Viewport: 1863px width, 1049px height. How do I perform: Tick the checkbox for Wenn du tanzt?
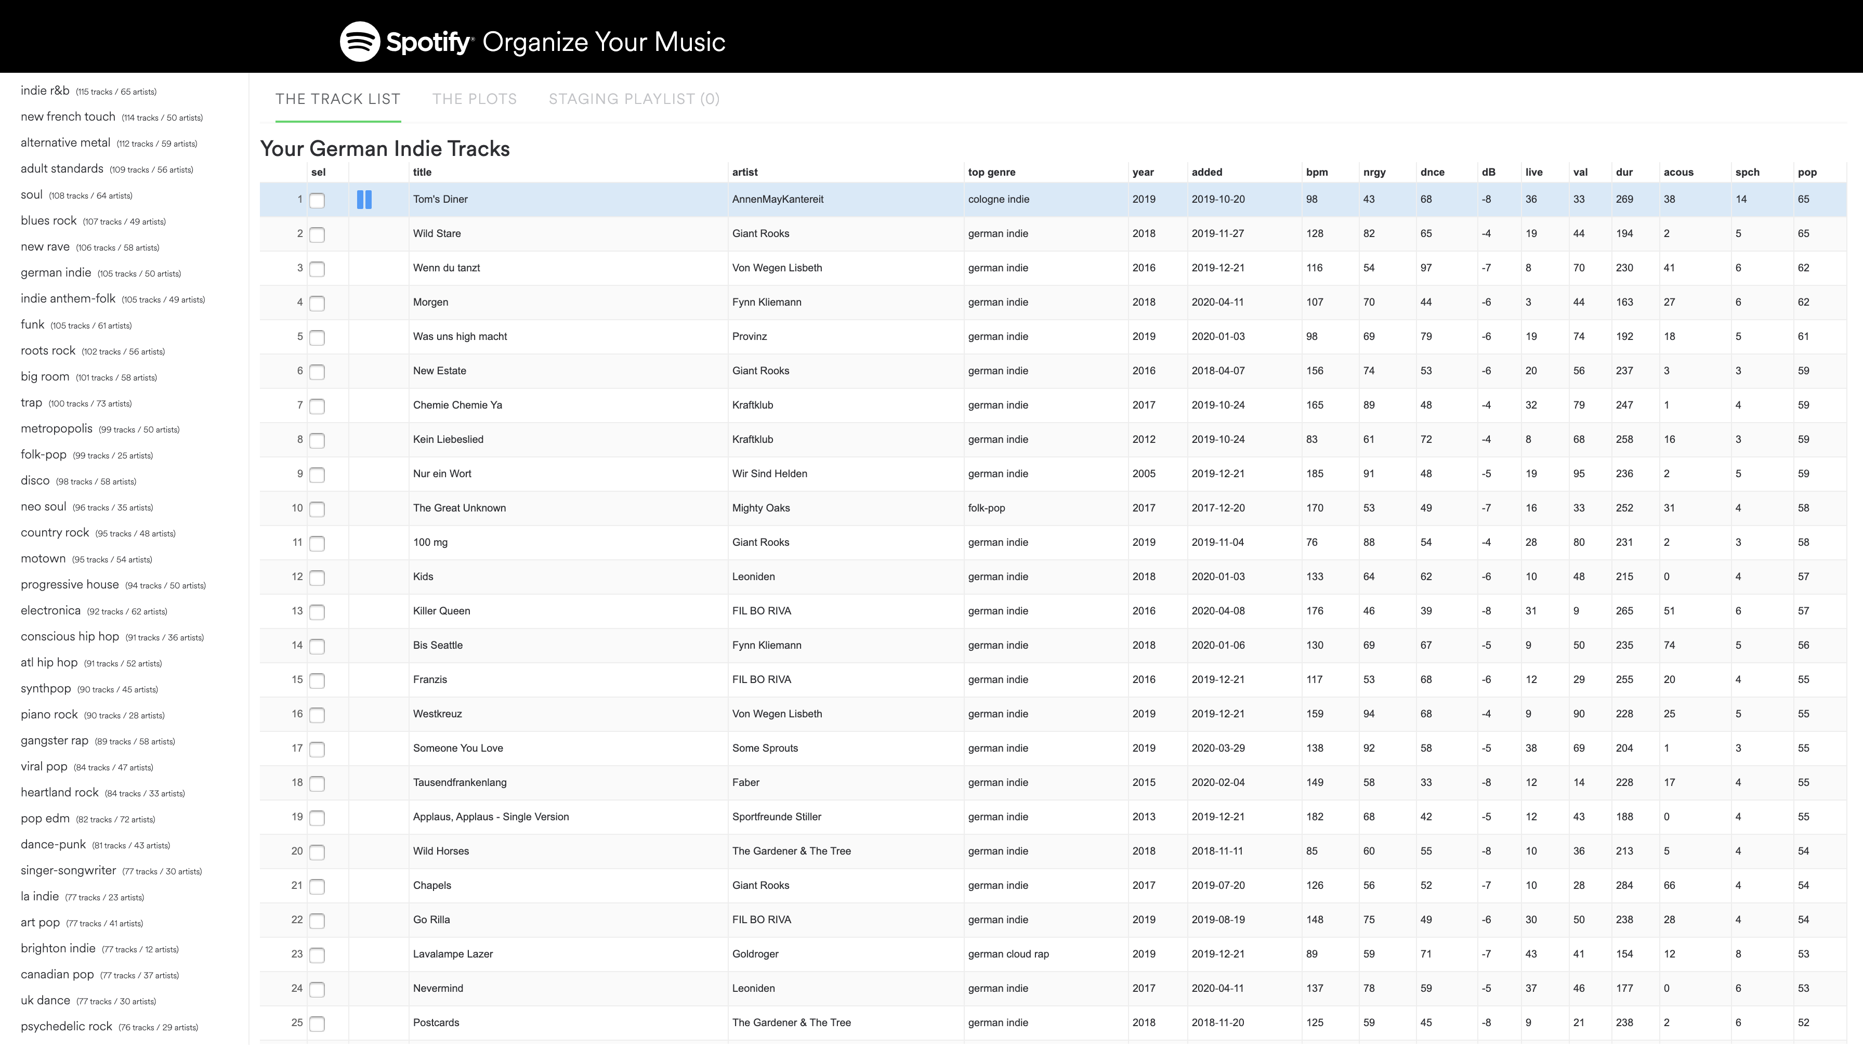(x=317, y=268)
